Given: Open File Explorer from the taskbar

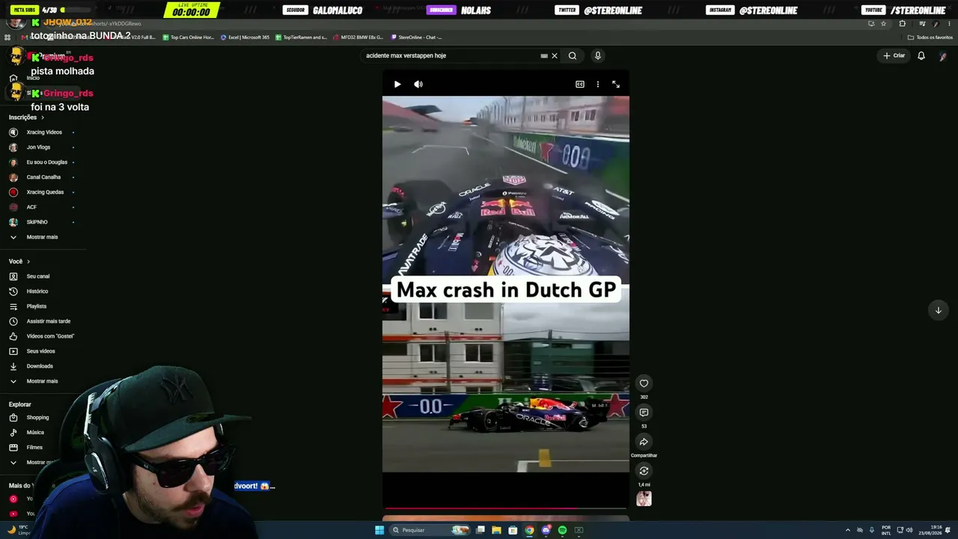Looking at the screenshot, I should [x=496, y=530].
